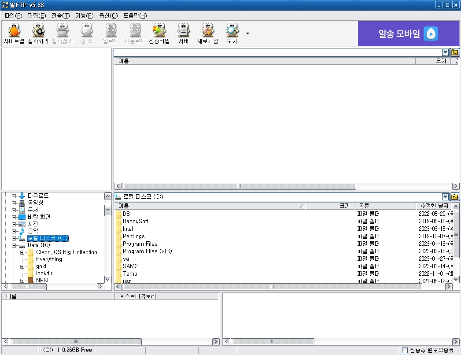This screenshot has height=355, width=461.
Task: Select the Temp folder
Action: click(130, 274)
